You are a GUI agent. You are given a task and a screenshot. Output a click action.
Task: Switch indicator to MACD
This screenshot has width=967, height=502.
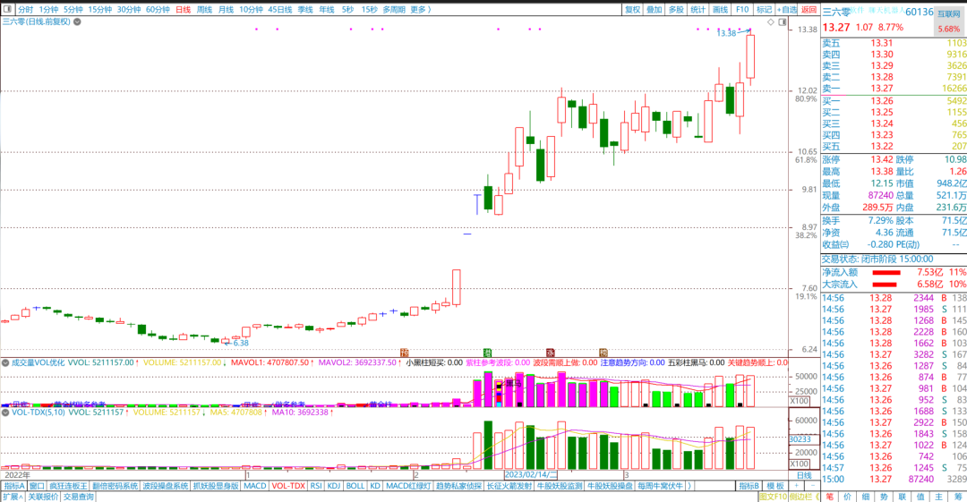pos(254,486)
